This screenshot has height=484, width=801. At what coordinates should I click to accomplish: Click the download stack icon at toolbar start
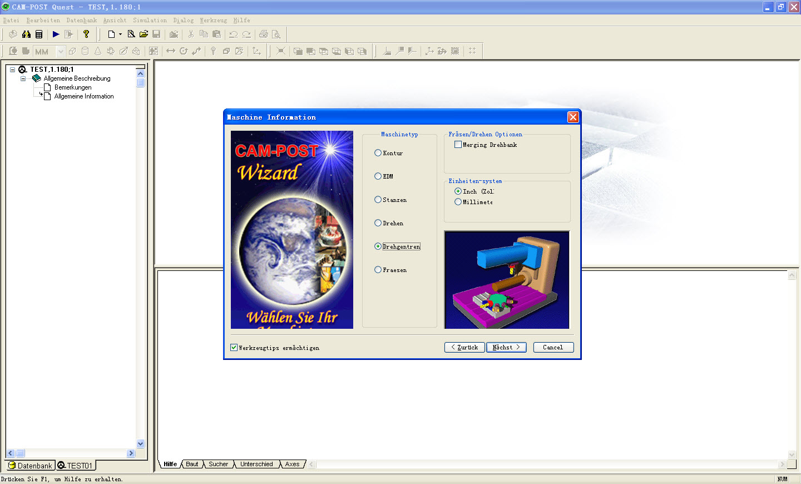13,34
